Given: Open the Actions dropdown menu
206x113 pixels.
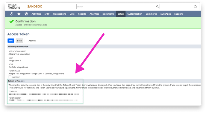Looking at the screenshot, I should click(32, 41).
